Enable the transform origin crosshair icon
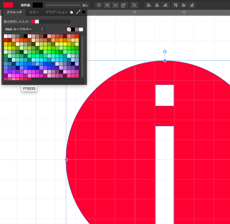Screen dimensions: 230x224 pos(99,5)
